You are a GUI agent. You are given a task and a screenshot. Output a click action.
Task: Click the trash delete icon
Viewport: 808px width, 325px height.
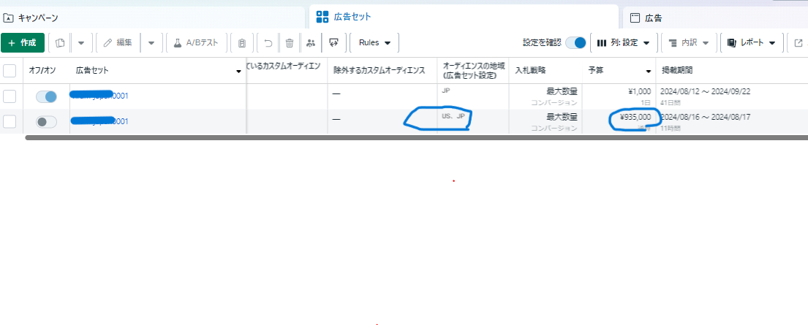tap(290, 43)
